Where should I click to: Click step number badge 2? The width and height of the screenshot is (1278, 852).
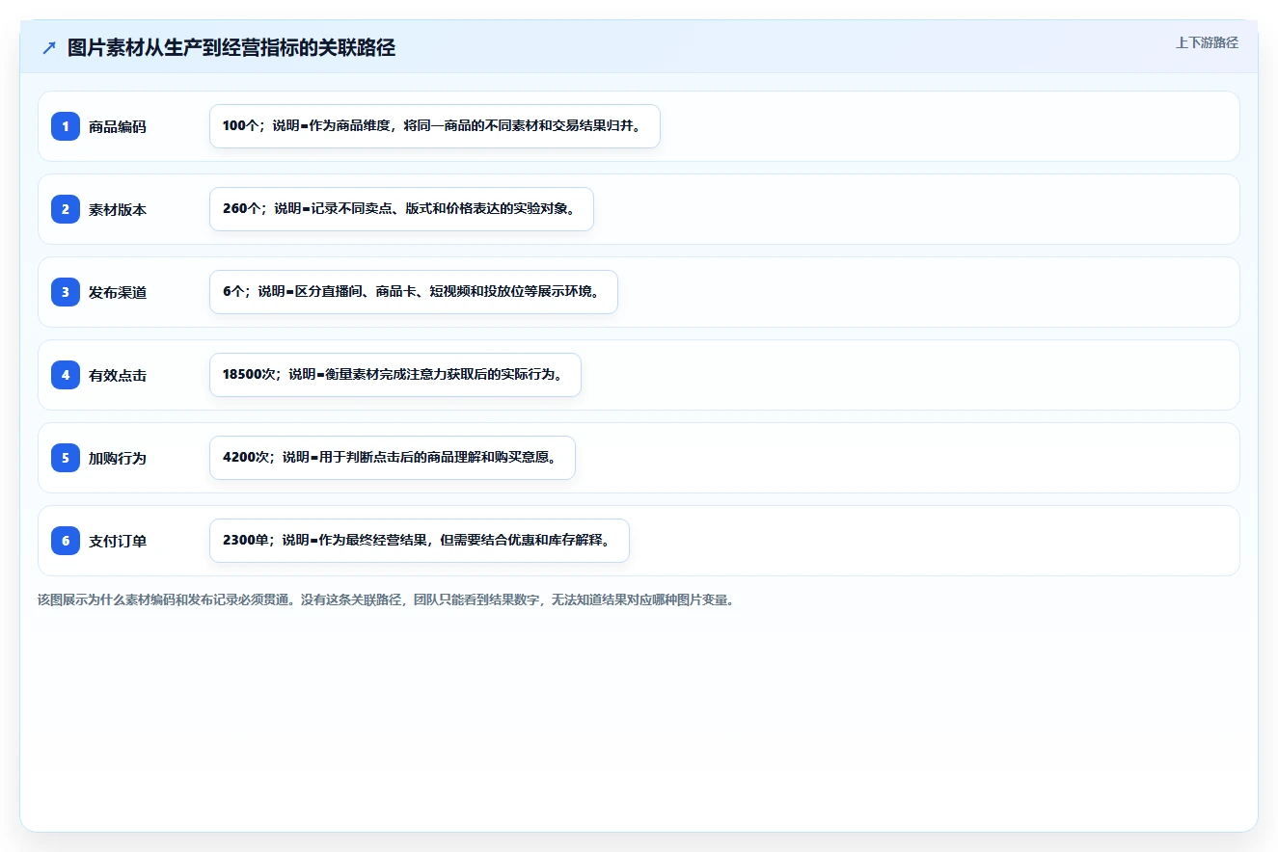(x=66, y=209)
